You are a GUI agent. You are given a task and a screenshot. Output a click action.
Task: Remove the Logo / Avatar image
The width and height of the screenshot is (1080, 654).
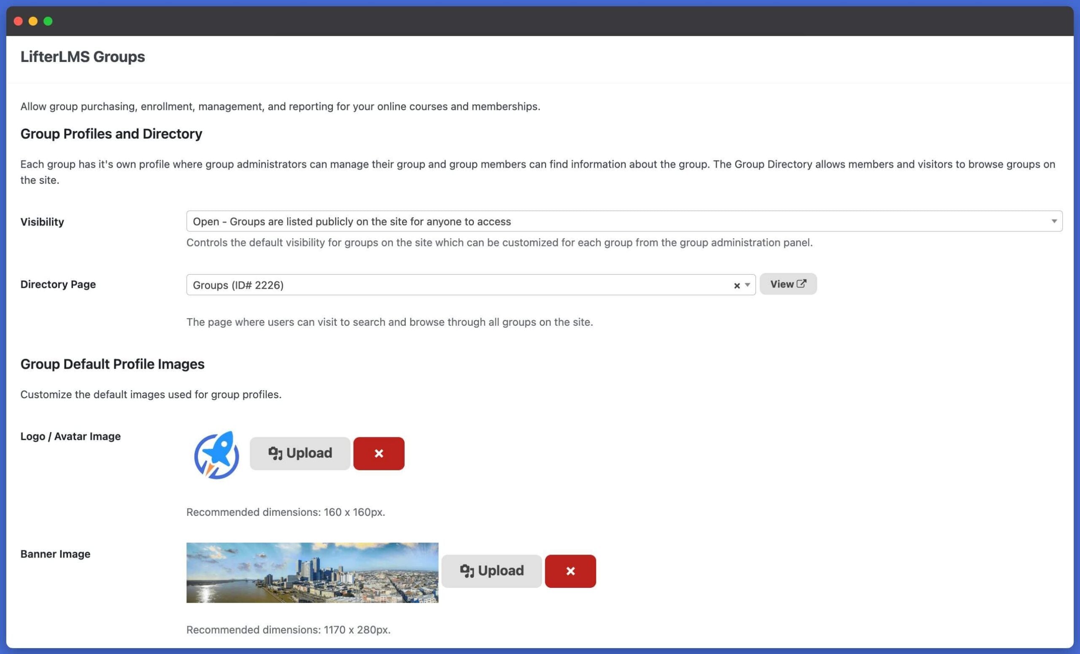click(x=379, y=453)
